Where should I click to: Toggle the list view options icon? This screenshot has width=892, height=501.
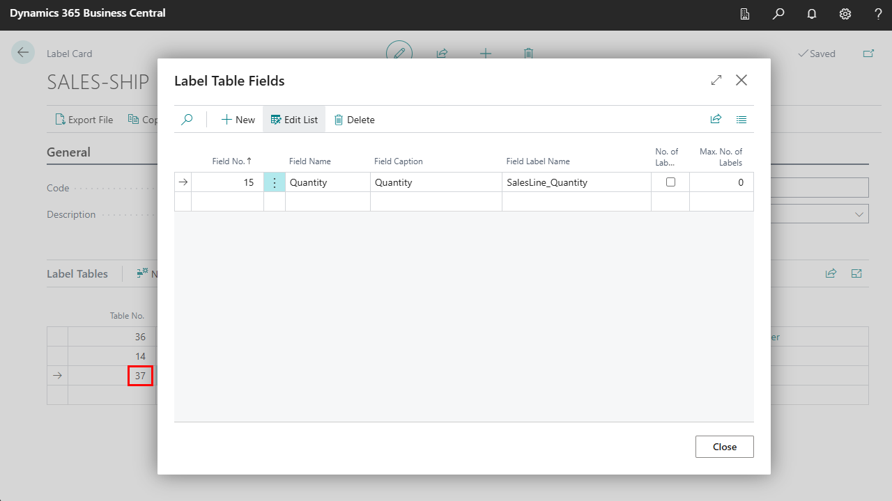click(741, 120)
